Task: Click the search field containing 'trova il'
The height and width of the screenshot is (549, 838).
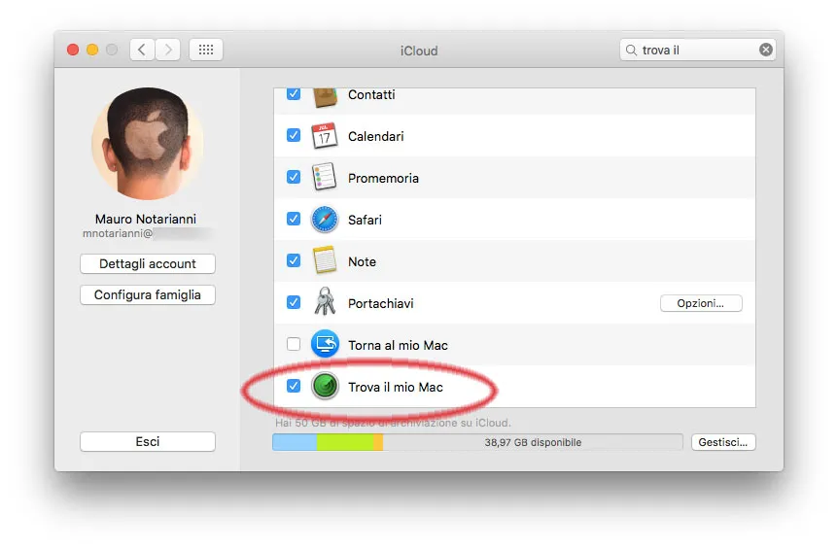Action: click(697, 50)
